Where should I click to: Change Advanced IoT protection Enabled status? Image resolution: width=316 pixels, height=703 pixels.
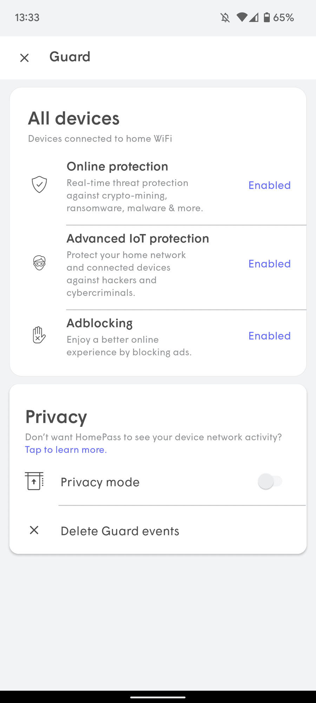pyautogui.click(x=269, y=264)
